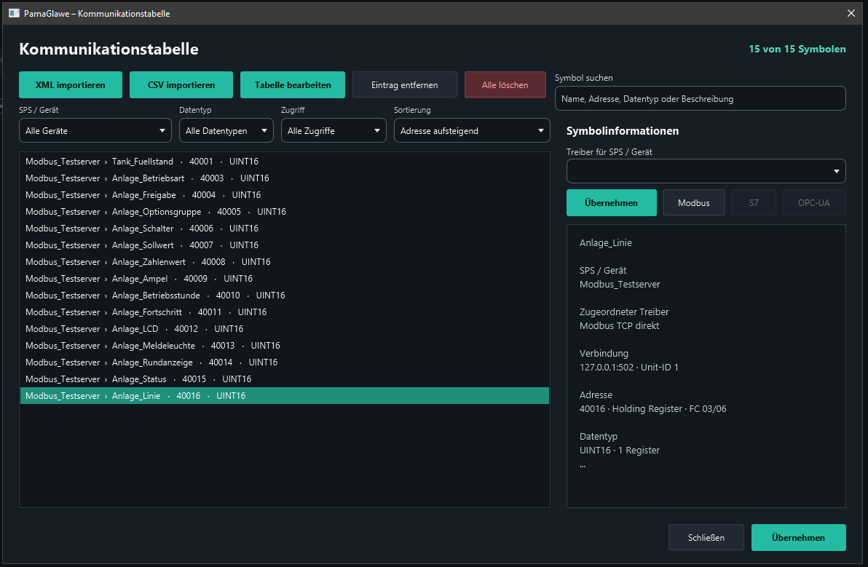Expand the Sortierung dropdown
868x567 pixels.
point(472,130)
